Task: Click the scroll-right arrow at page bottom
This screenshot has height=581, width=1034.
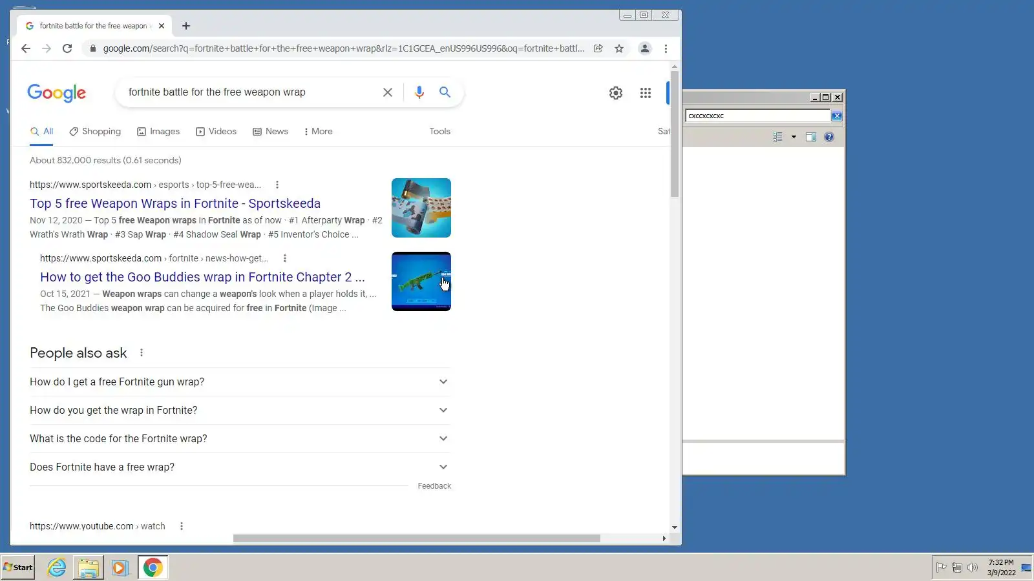Action: 664,538
